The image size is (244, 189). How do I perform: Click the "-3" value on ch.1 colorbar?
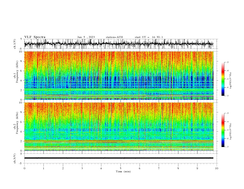pos(227,62)
